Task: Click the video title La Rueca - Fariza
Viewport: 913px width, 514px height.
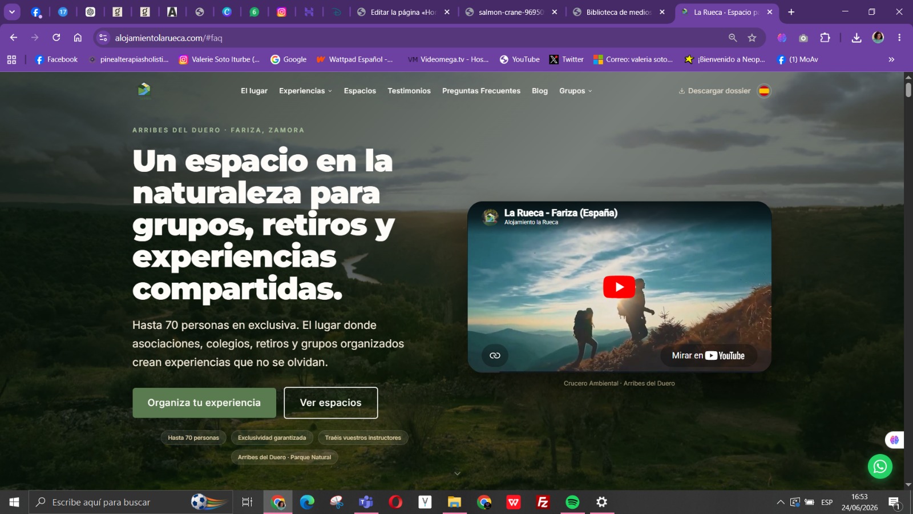Action: (561, 213)
